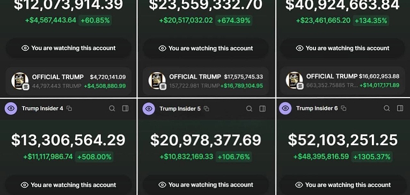Toggle sidebar panel for Trump Insider 4

[x=126, y=108]
